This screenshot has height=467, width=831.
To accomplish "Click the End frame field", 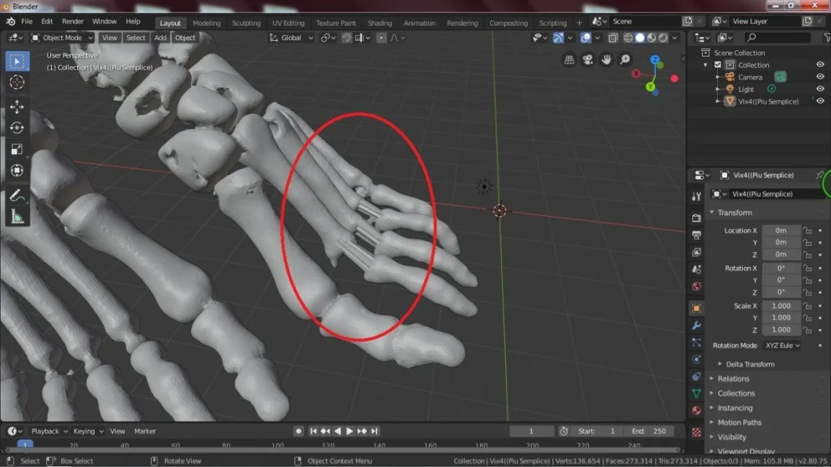I will 649,431.
